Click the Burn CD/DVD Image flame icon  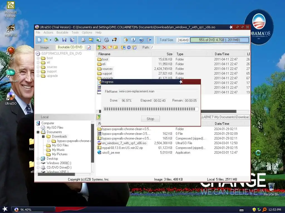pos(114,40)
